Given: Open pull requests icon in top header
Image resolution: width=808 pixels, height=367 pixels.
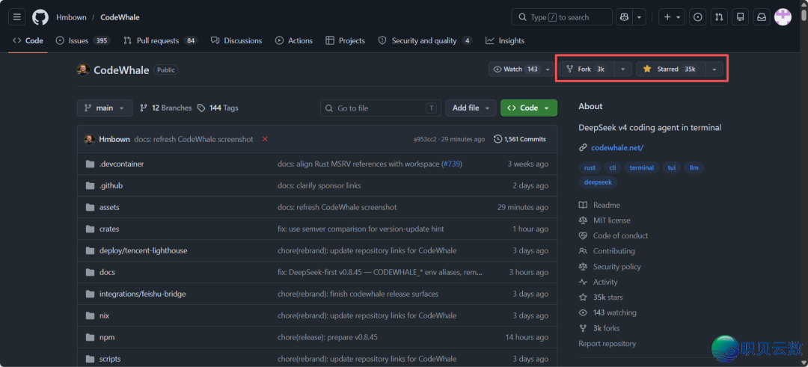Looking at the screenshot, I should pyautogui.click(x=719, y=17).
